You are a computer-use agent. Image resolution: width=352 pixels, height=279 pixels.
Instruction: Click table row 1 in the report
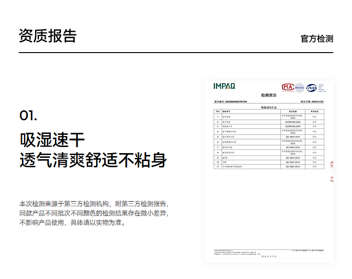pos(269,116)
